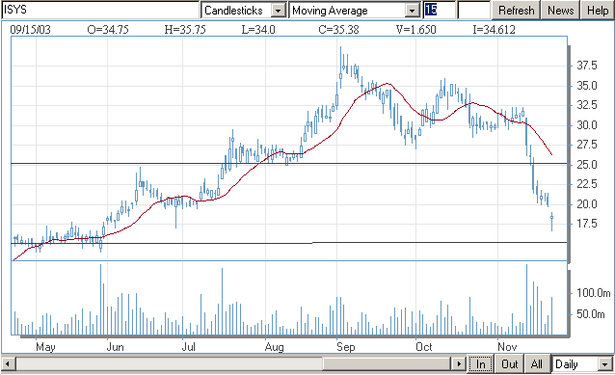The width and height of the screenshot is (615, 375).
Task: Click the volume value V=1.650
Action: click(415, 30)
